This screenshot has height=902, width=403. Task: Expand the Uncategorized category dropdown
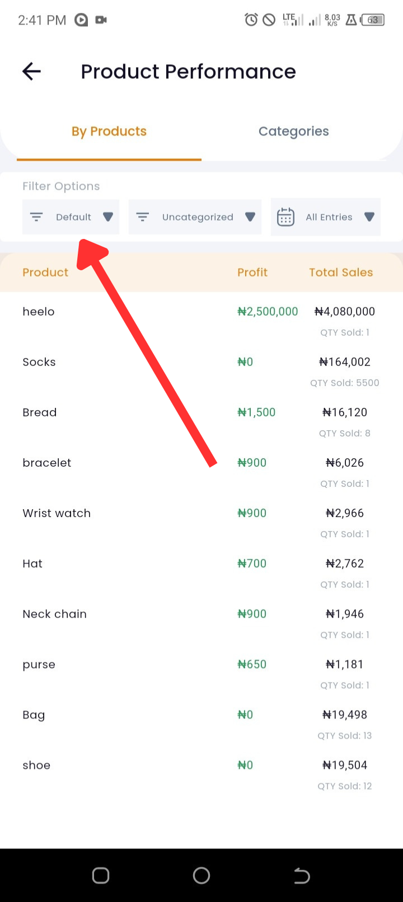coord(250,217)
